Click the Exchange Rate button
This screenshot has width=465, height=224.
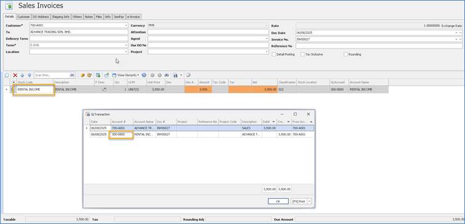(451, 26)
